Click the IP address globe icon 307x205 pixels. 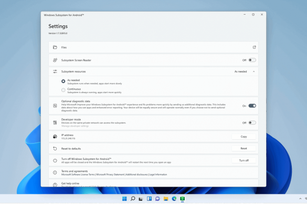coord(55,137)
